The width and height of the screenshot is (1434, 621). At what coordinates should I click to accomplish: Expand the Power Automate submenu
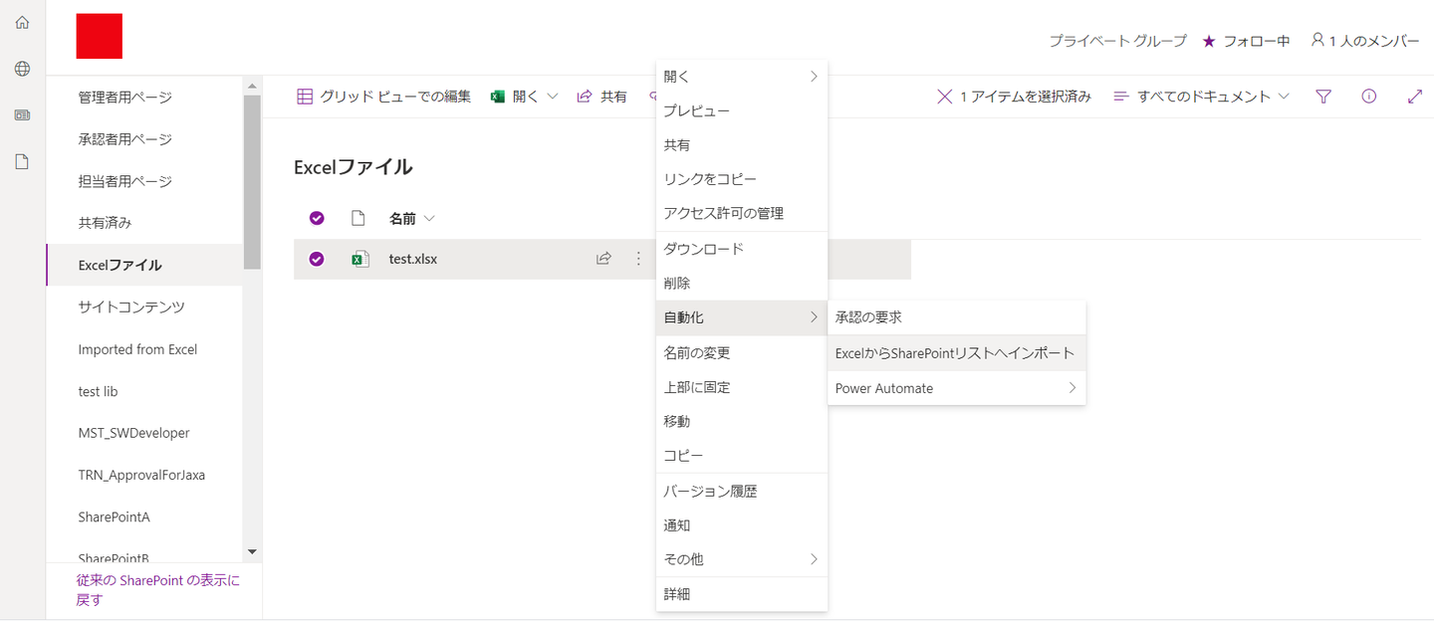pos(956,388)
